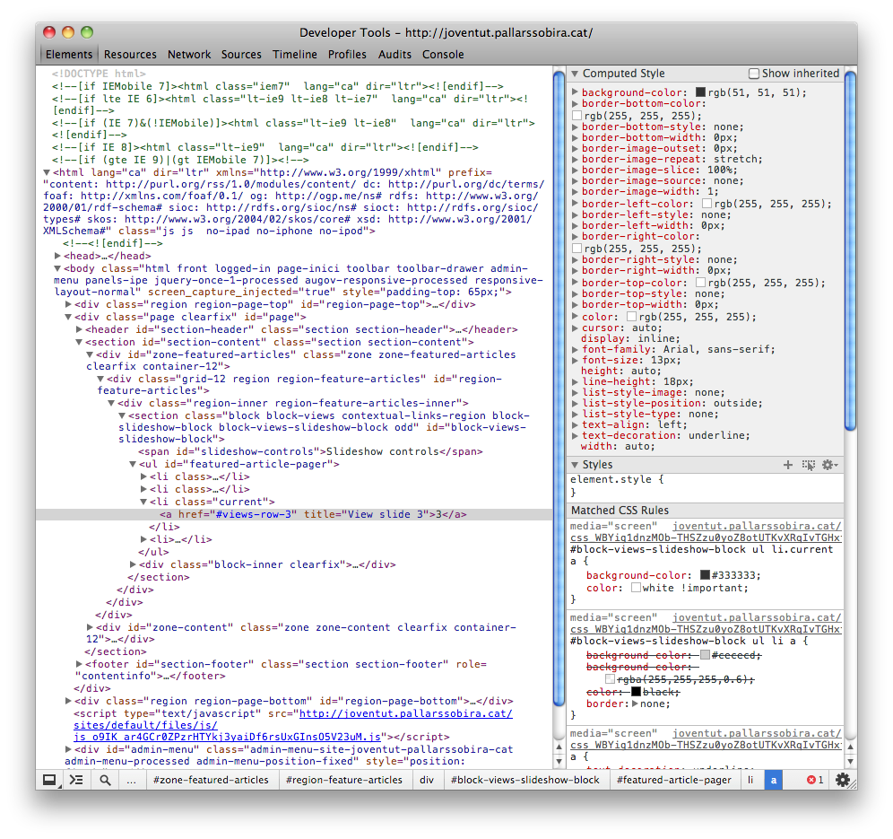Select #region-feature-articles breadcrumb
Screen dimensions: 893x839
(x=344, y=781)
